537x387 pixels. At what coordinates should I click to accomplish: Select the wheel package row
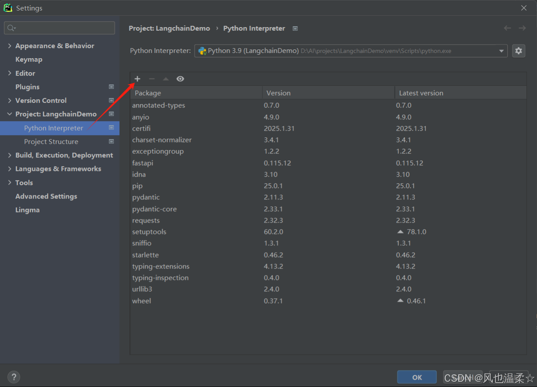pyautogui.click(x=328, y=301)
